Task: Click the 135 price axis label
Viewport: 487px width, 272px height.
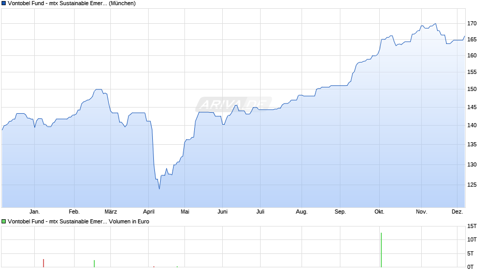Action: click(472, 144)
